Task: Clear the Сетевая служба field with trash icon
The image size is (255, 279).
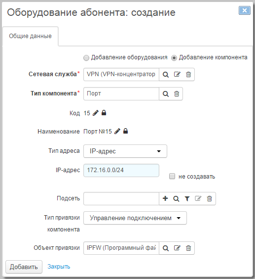Action: click(188, 74)
